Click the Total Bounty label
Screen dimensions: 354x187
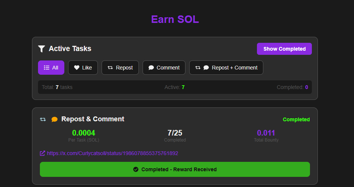(266, 140)
